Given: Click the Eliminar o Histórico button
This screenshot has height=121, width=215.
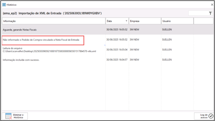Looking at the screenshot, I should tap(15, 116).
